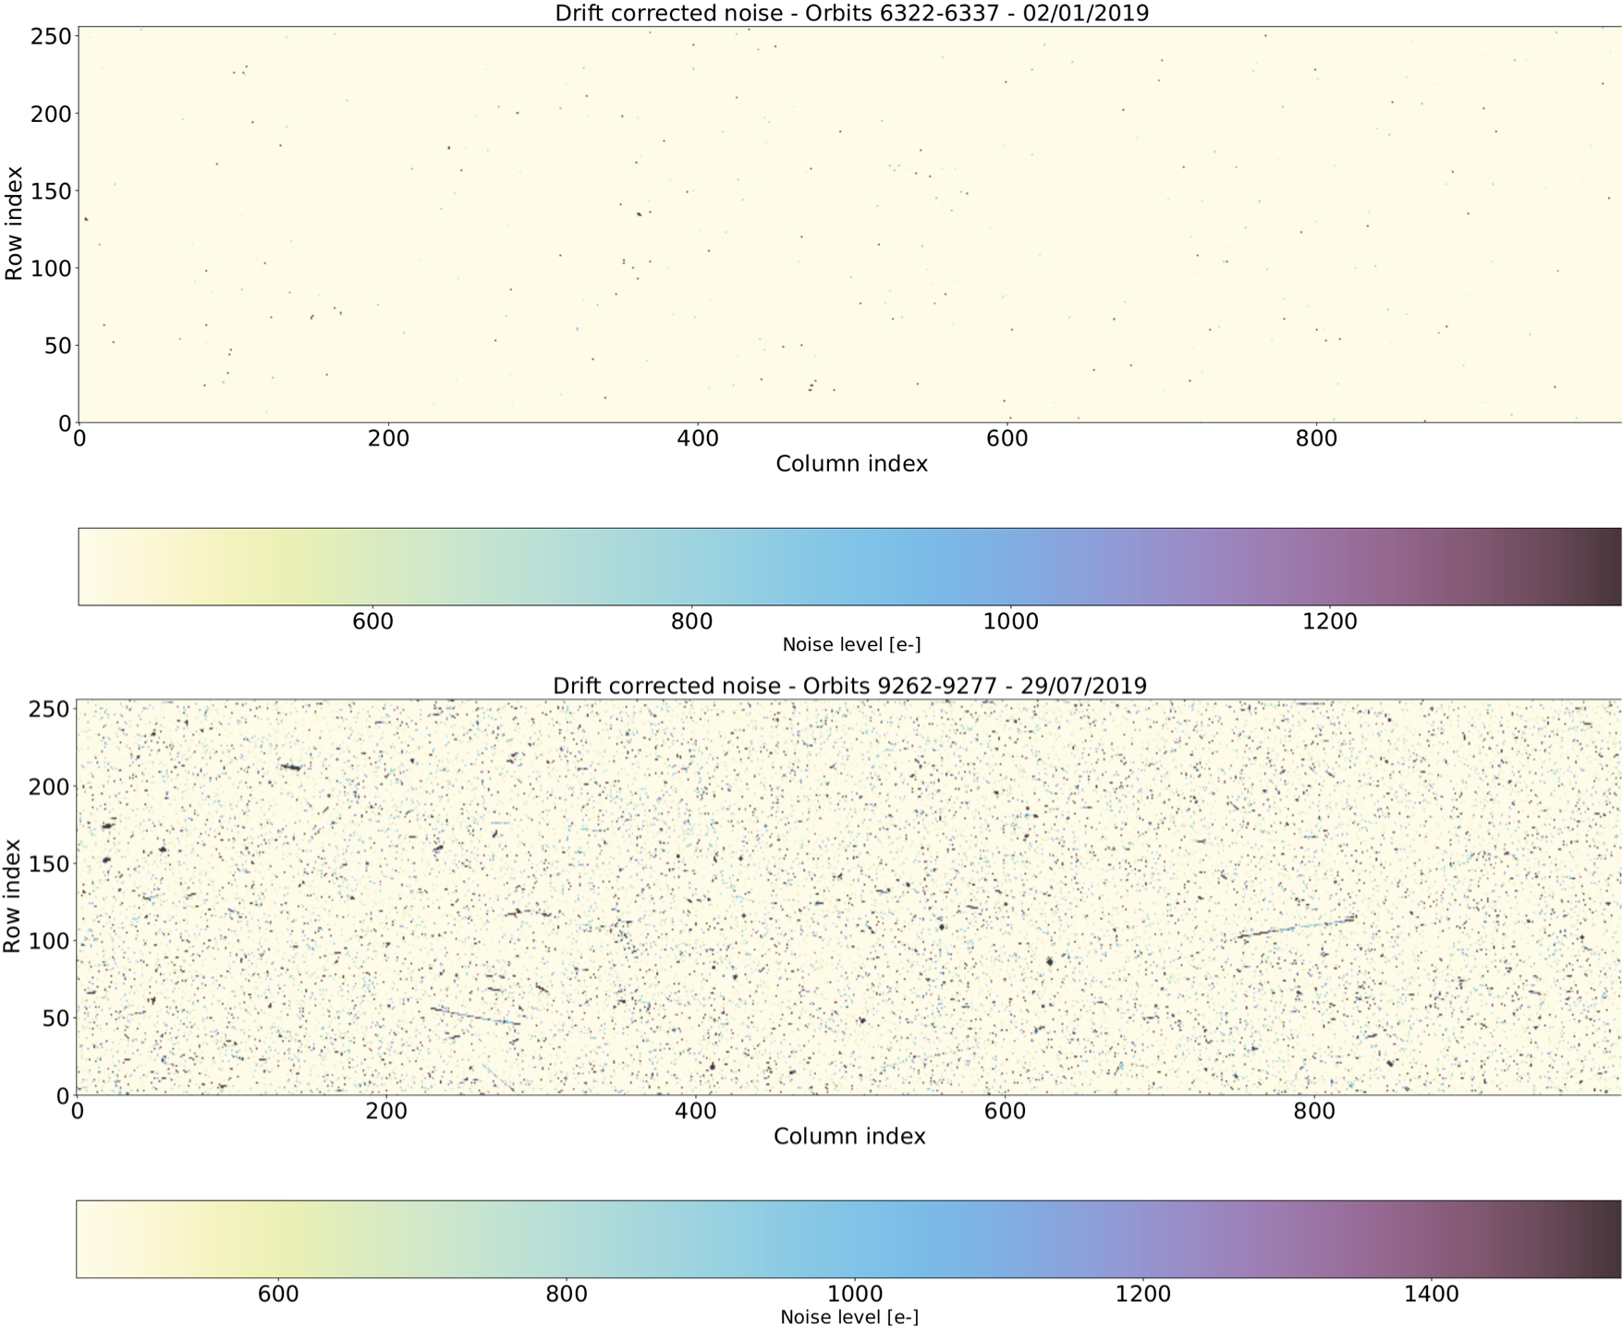Pick the pale yellow end of the 29/07/2019 colorbar

point(91,1239)
